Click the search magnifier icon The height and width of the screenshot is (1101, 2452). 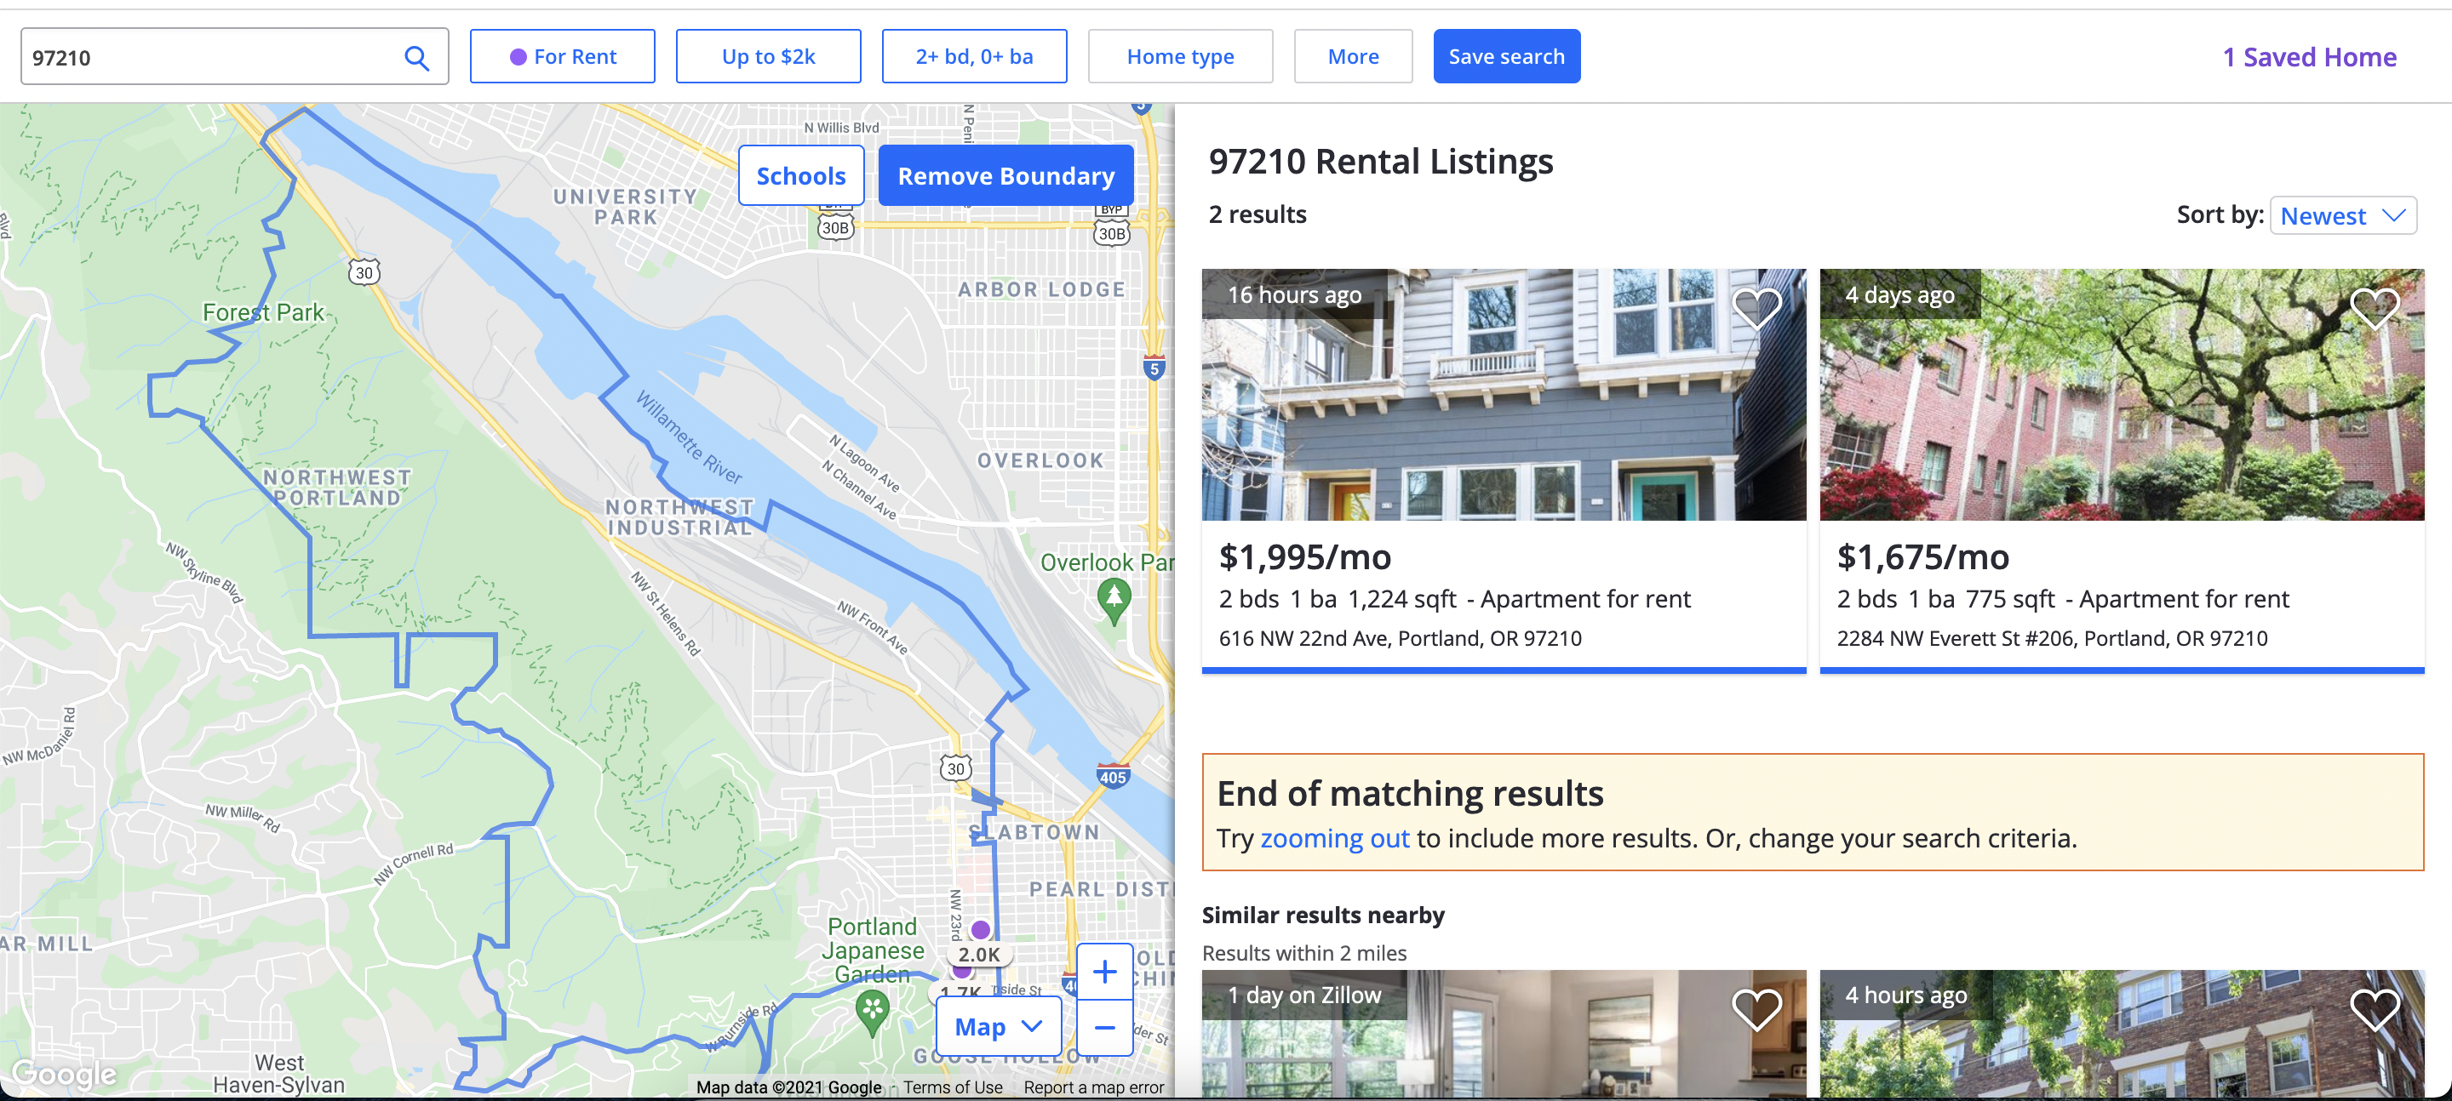[416, 58]
